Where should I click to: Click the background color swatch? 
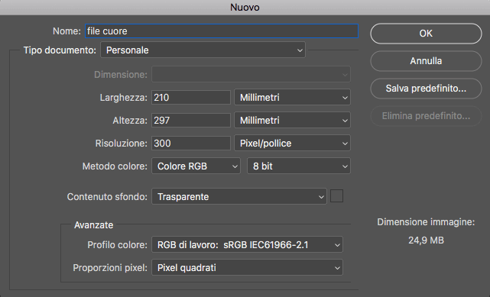pyautogui.click(x=336, y=196)
